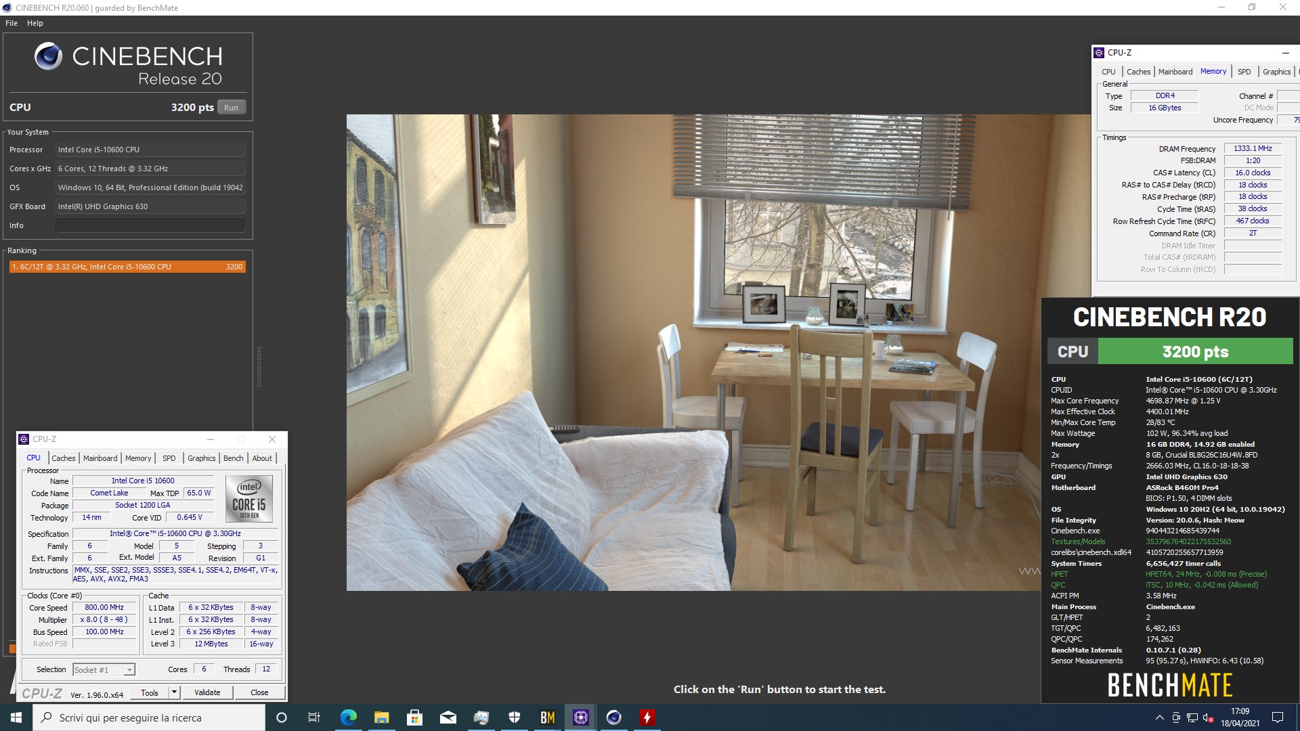This screenshot has height=731, width=1300.
Task: Click the Multiplier value x 8.0 (8 - 48)
Action: (x=104, y=619)
